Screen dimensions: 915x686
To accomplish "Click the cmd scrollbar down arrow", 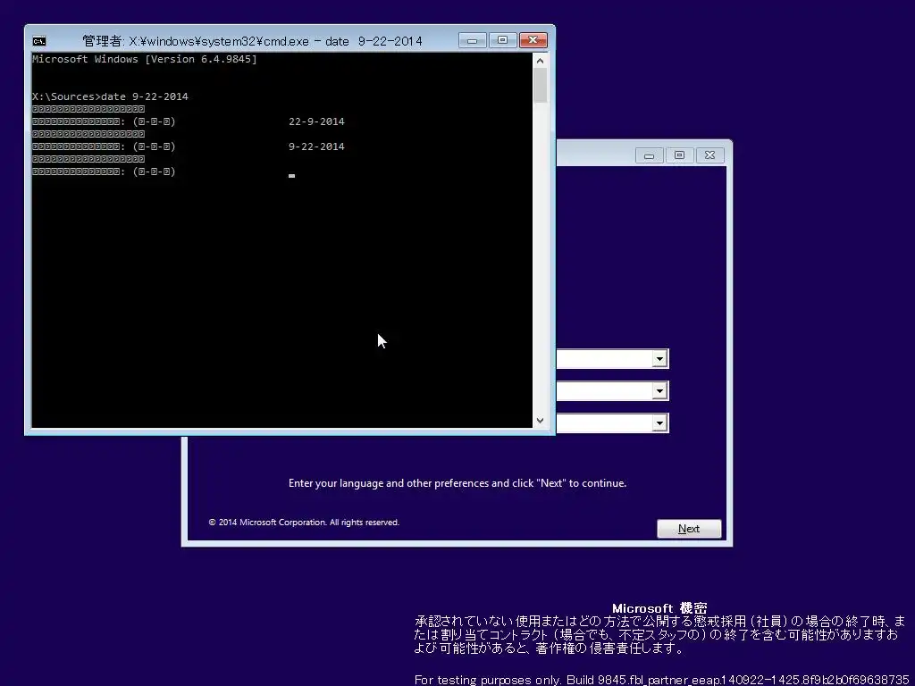I will click(x=540, y=421).
